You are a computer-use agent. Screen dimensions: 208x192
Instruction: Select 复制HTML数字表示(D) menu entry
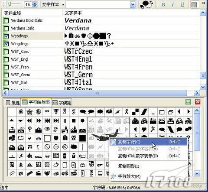pos(149,156)
